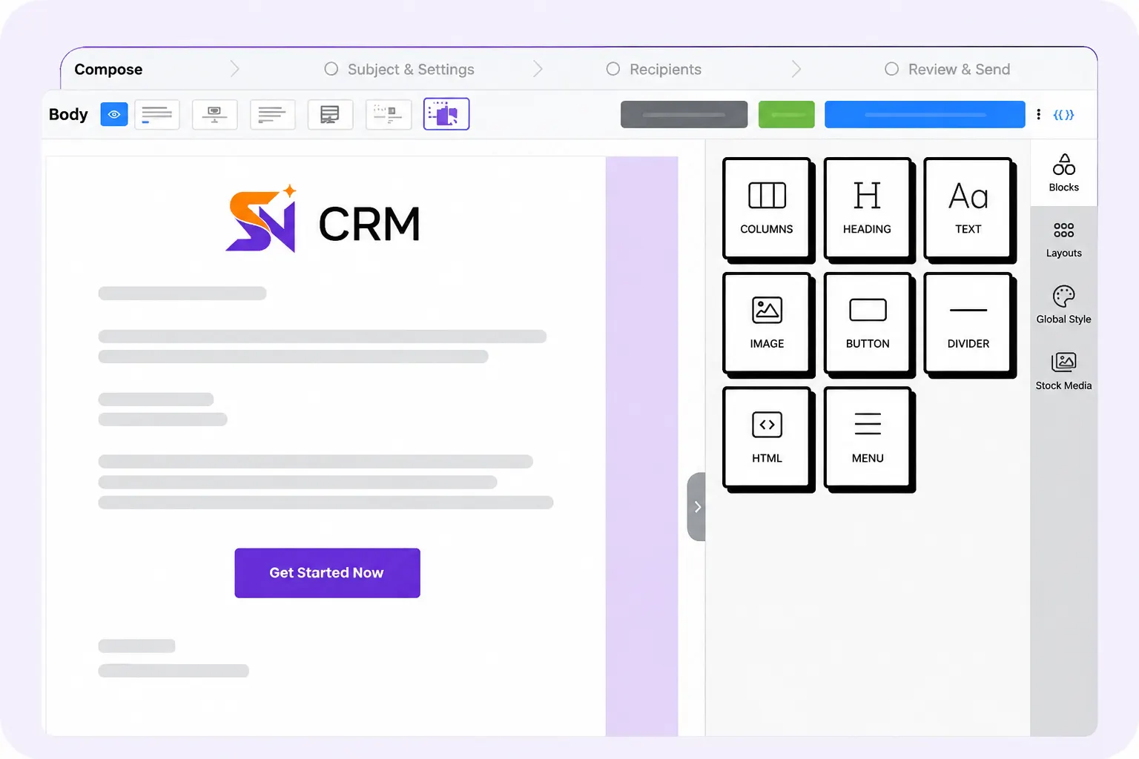Click the Get Started Now button

coord(327,573)
